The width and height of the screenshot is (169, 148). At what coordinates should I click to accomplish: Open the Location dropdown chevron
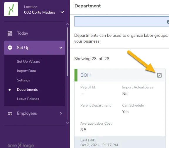coord(62,12)
